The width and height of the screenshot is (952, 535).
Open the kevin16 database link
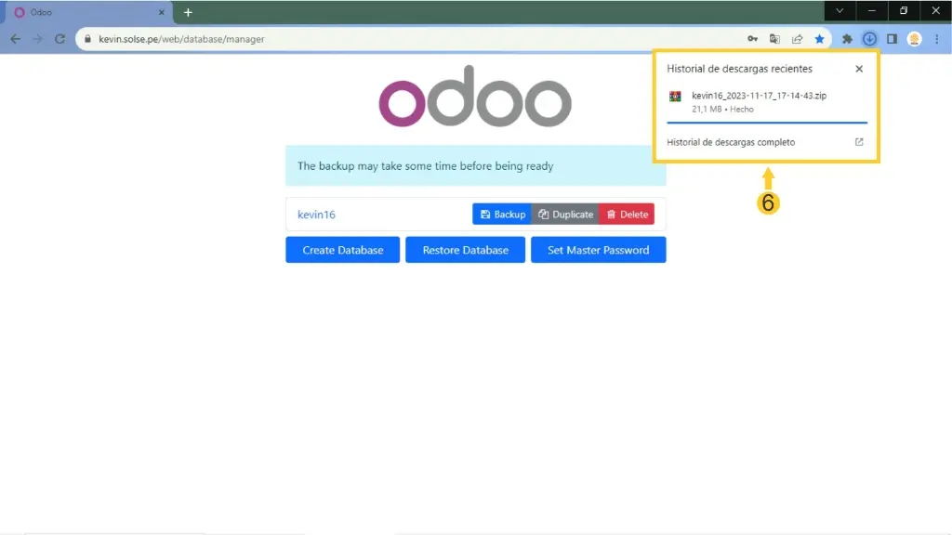(316, 215)
